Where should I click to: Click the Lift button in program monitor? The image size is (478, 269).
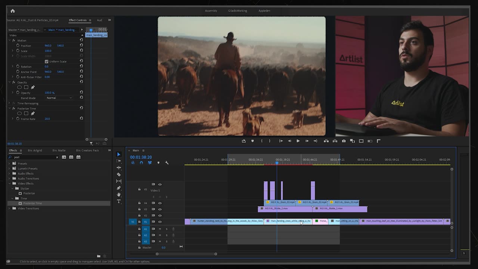[326, 141]
